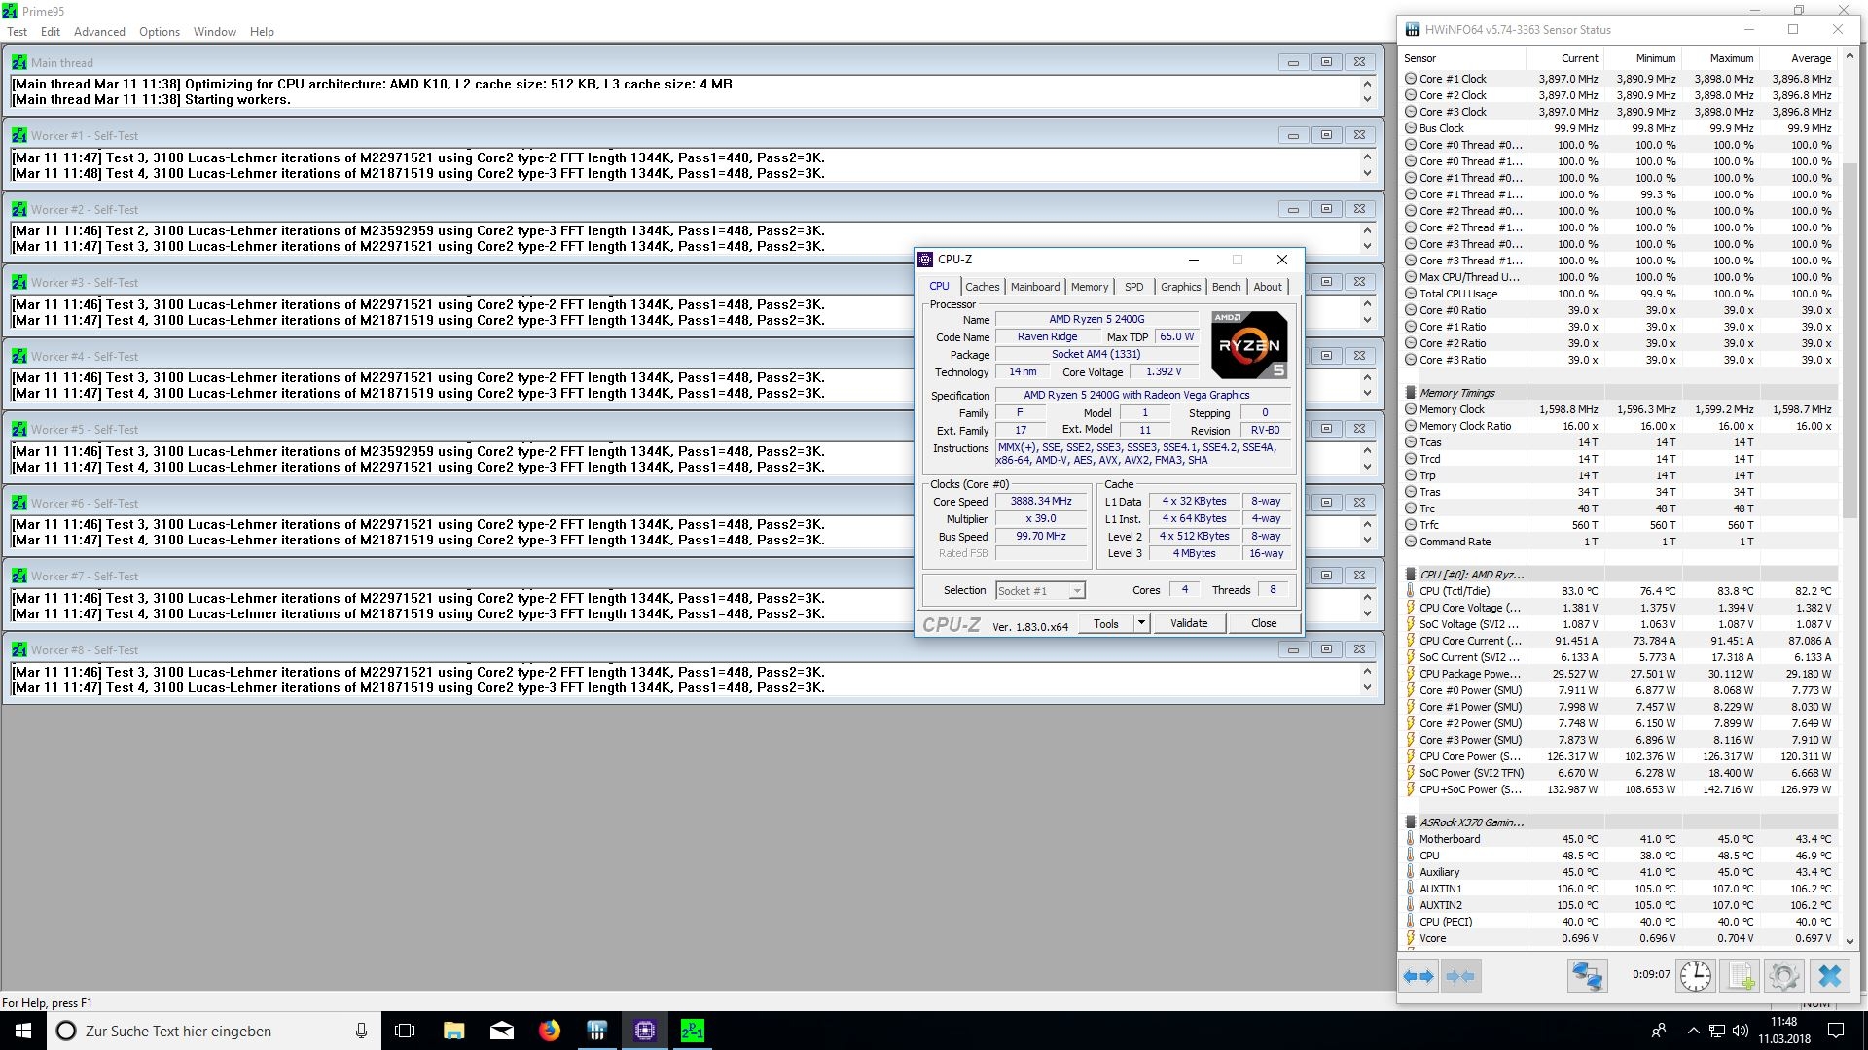Open HWiNFO sensor settings gear icon
The width and height of the screenshot is (1868, 1050).
coord(1784,976)
